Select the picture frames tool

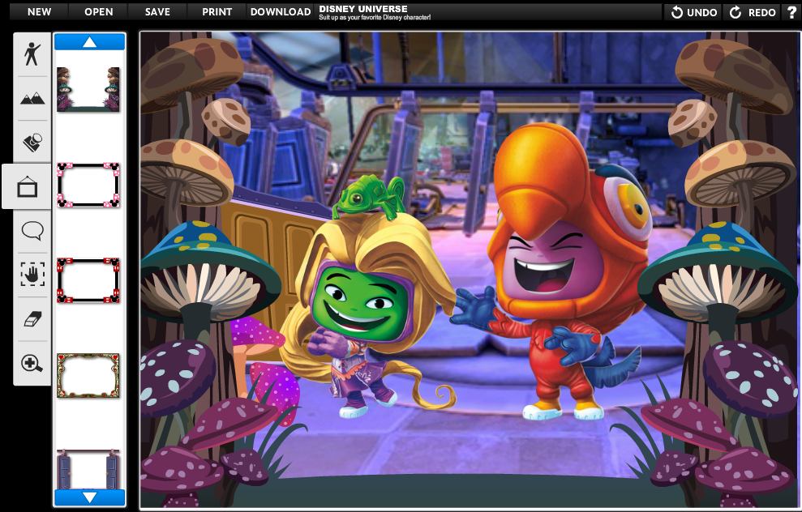pos(27,186)
